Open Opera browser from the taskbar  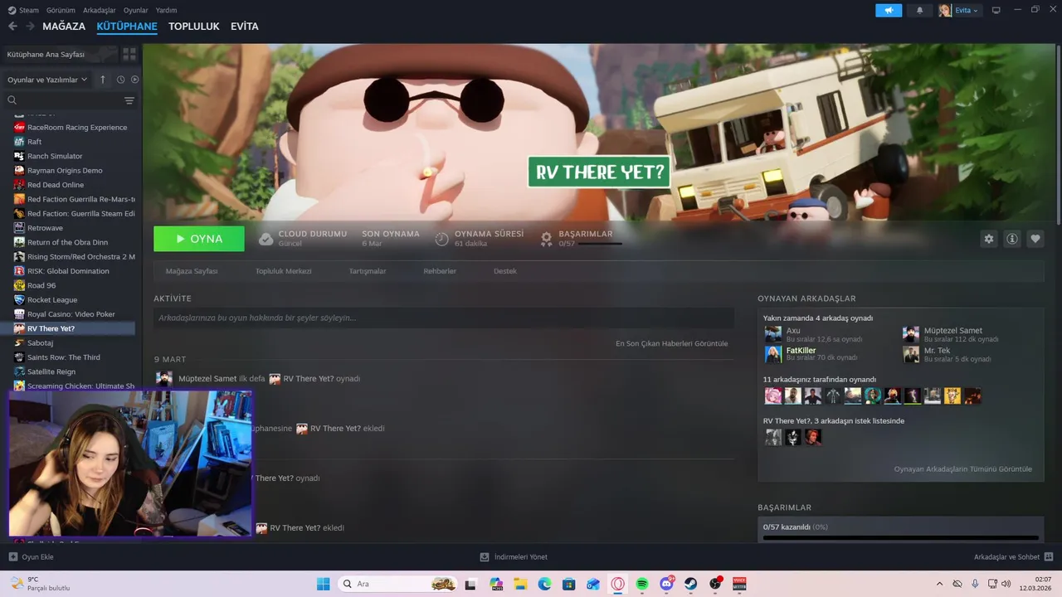pos(618,584)
